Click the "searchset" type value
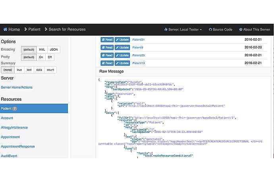Viewport: 274px width, 182px height. click(125, 94)
